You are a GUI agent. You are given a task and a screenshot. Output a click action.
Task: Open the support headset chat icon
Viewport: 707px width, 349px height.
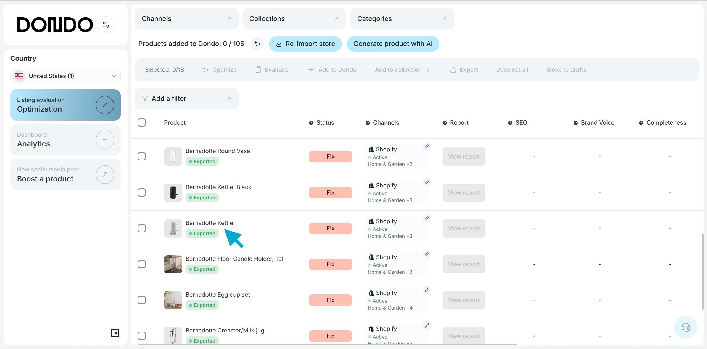tap(685, 327)
